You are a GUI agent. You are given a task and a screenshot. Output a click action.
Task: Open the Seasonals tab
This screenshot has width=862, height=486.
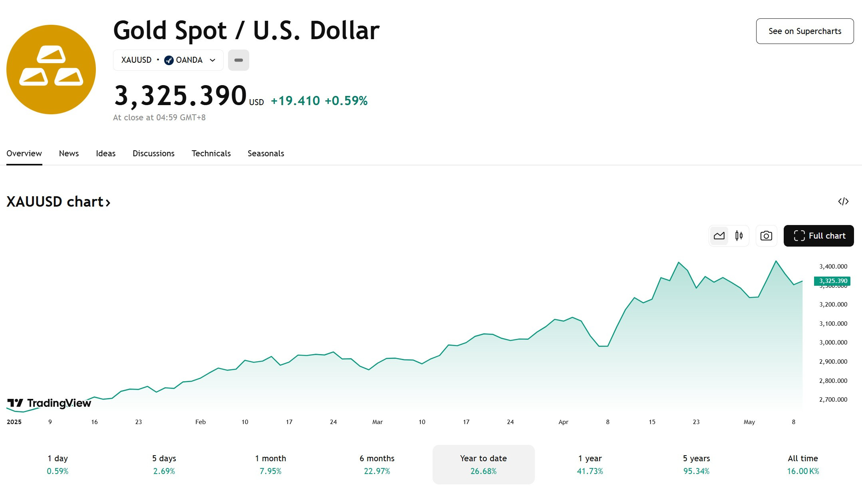coord(266,153)
